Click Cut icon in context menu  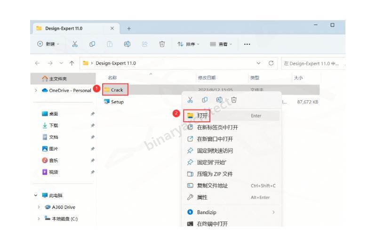190,100
